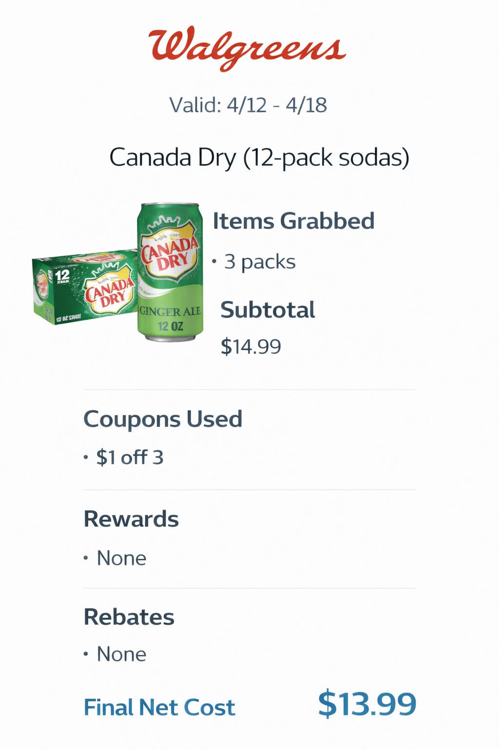This screenshot has height=749, width=499.
Task: Select the valid dates 4/12 - 4/18 text
Action: click(248, 105)
